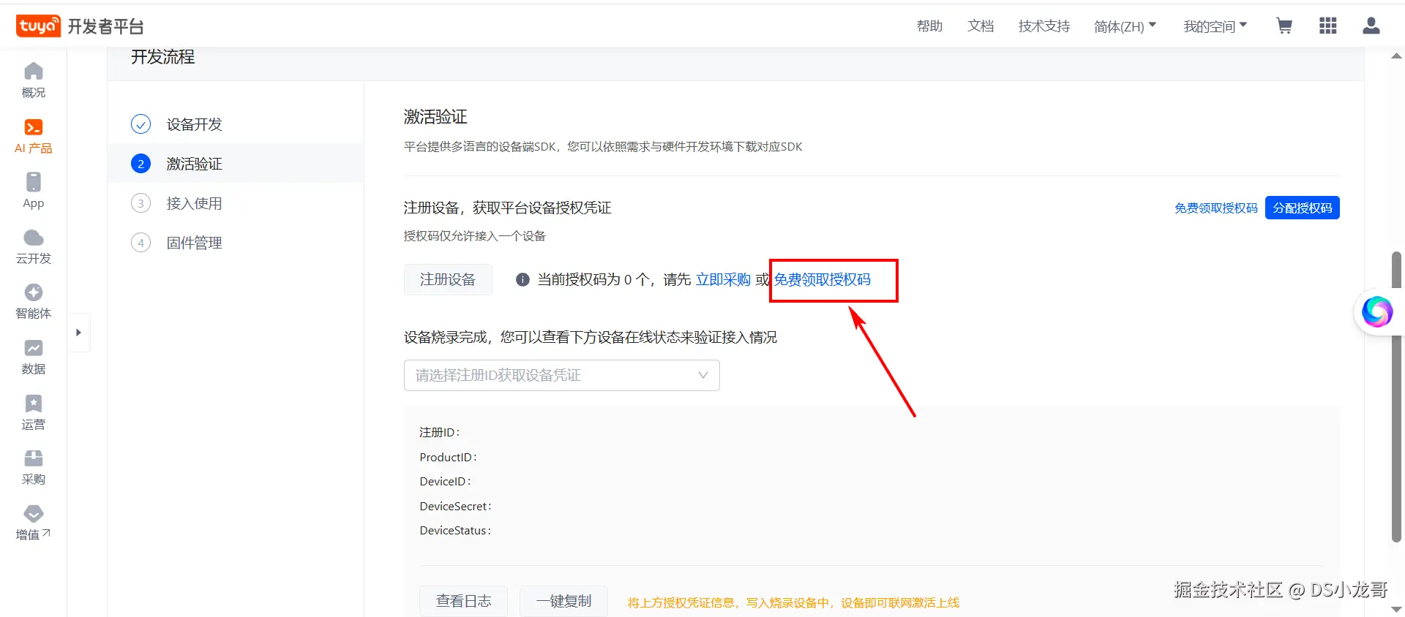Image resolution: width=1405 pixels, height=617 pixels.
Task: Open the 增值 value-added services icon
Action: [34, 523]
